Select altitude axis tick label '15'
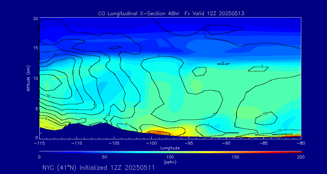327x174 pixels. click(x=36, y=48)
